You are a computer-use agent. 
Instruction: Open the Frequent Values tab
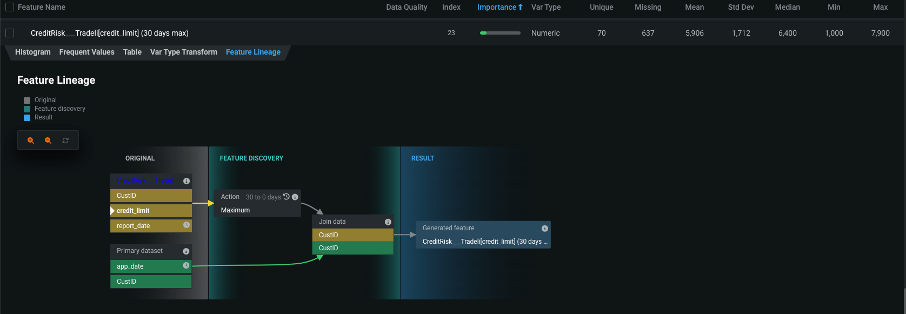pyautogui.click(x=86, y=52)
